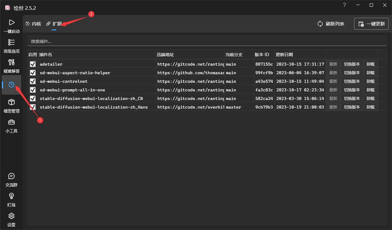Open 设置 settings page
This screenshot has height=230, width=392.
click(11, 220)
